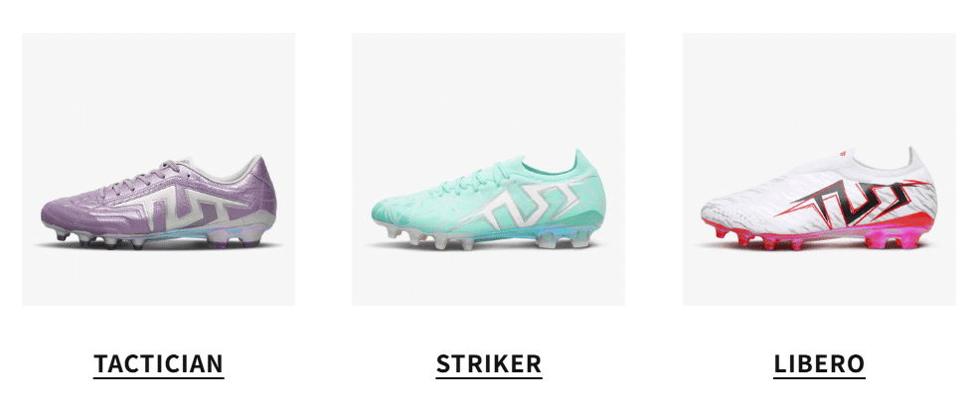
Task: Select the white and red Libero boot image
Action: (819, 169)
